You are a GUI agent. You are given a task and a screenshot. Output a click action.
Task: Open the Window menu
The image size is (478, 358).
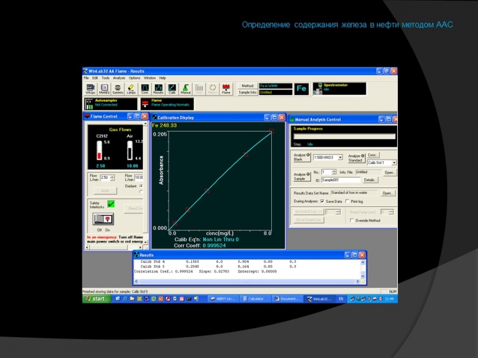pyautogui.click(x=150, y=78)
